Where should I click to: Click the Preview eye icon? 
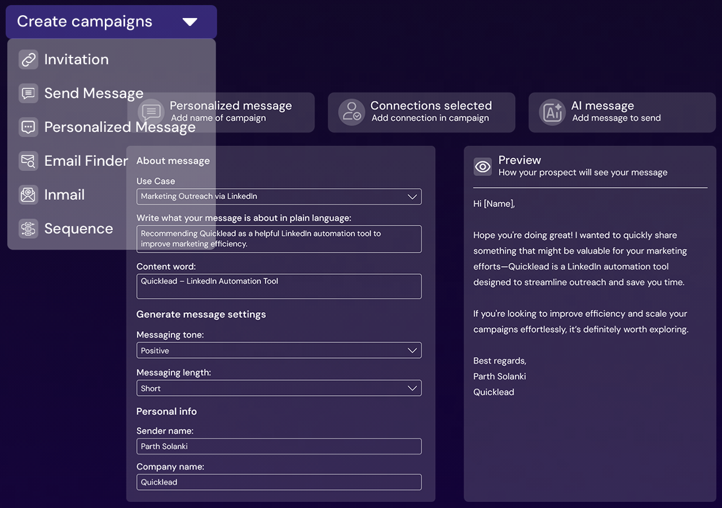pyautogui.click(x=482, y=167)
